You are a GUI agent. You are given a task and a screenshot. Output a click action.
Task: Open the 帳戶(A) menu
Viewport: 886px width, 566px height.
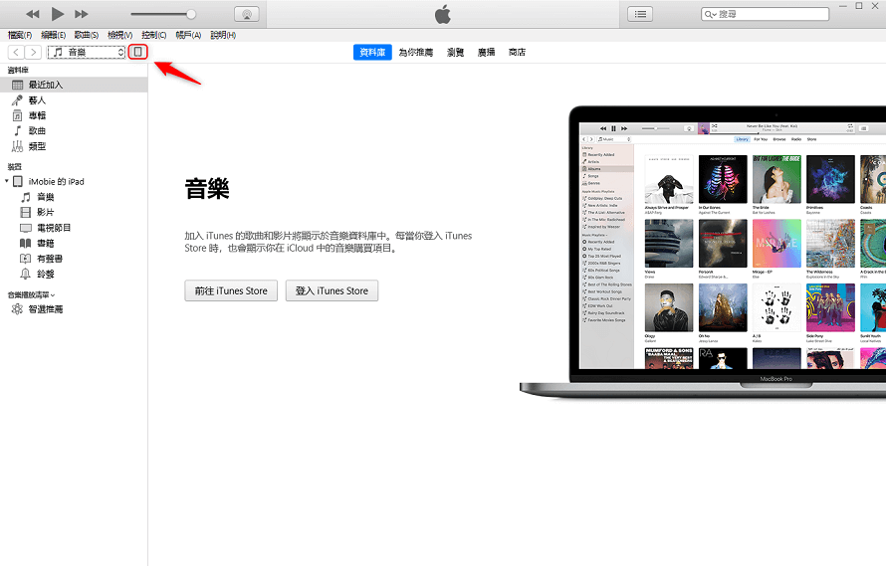click(x=188, y=35)
